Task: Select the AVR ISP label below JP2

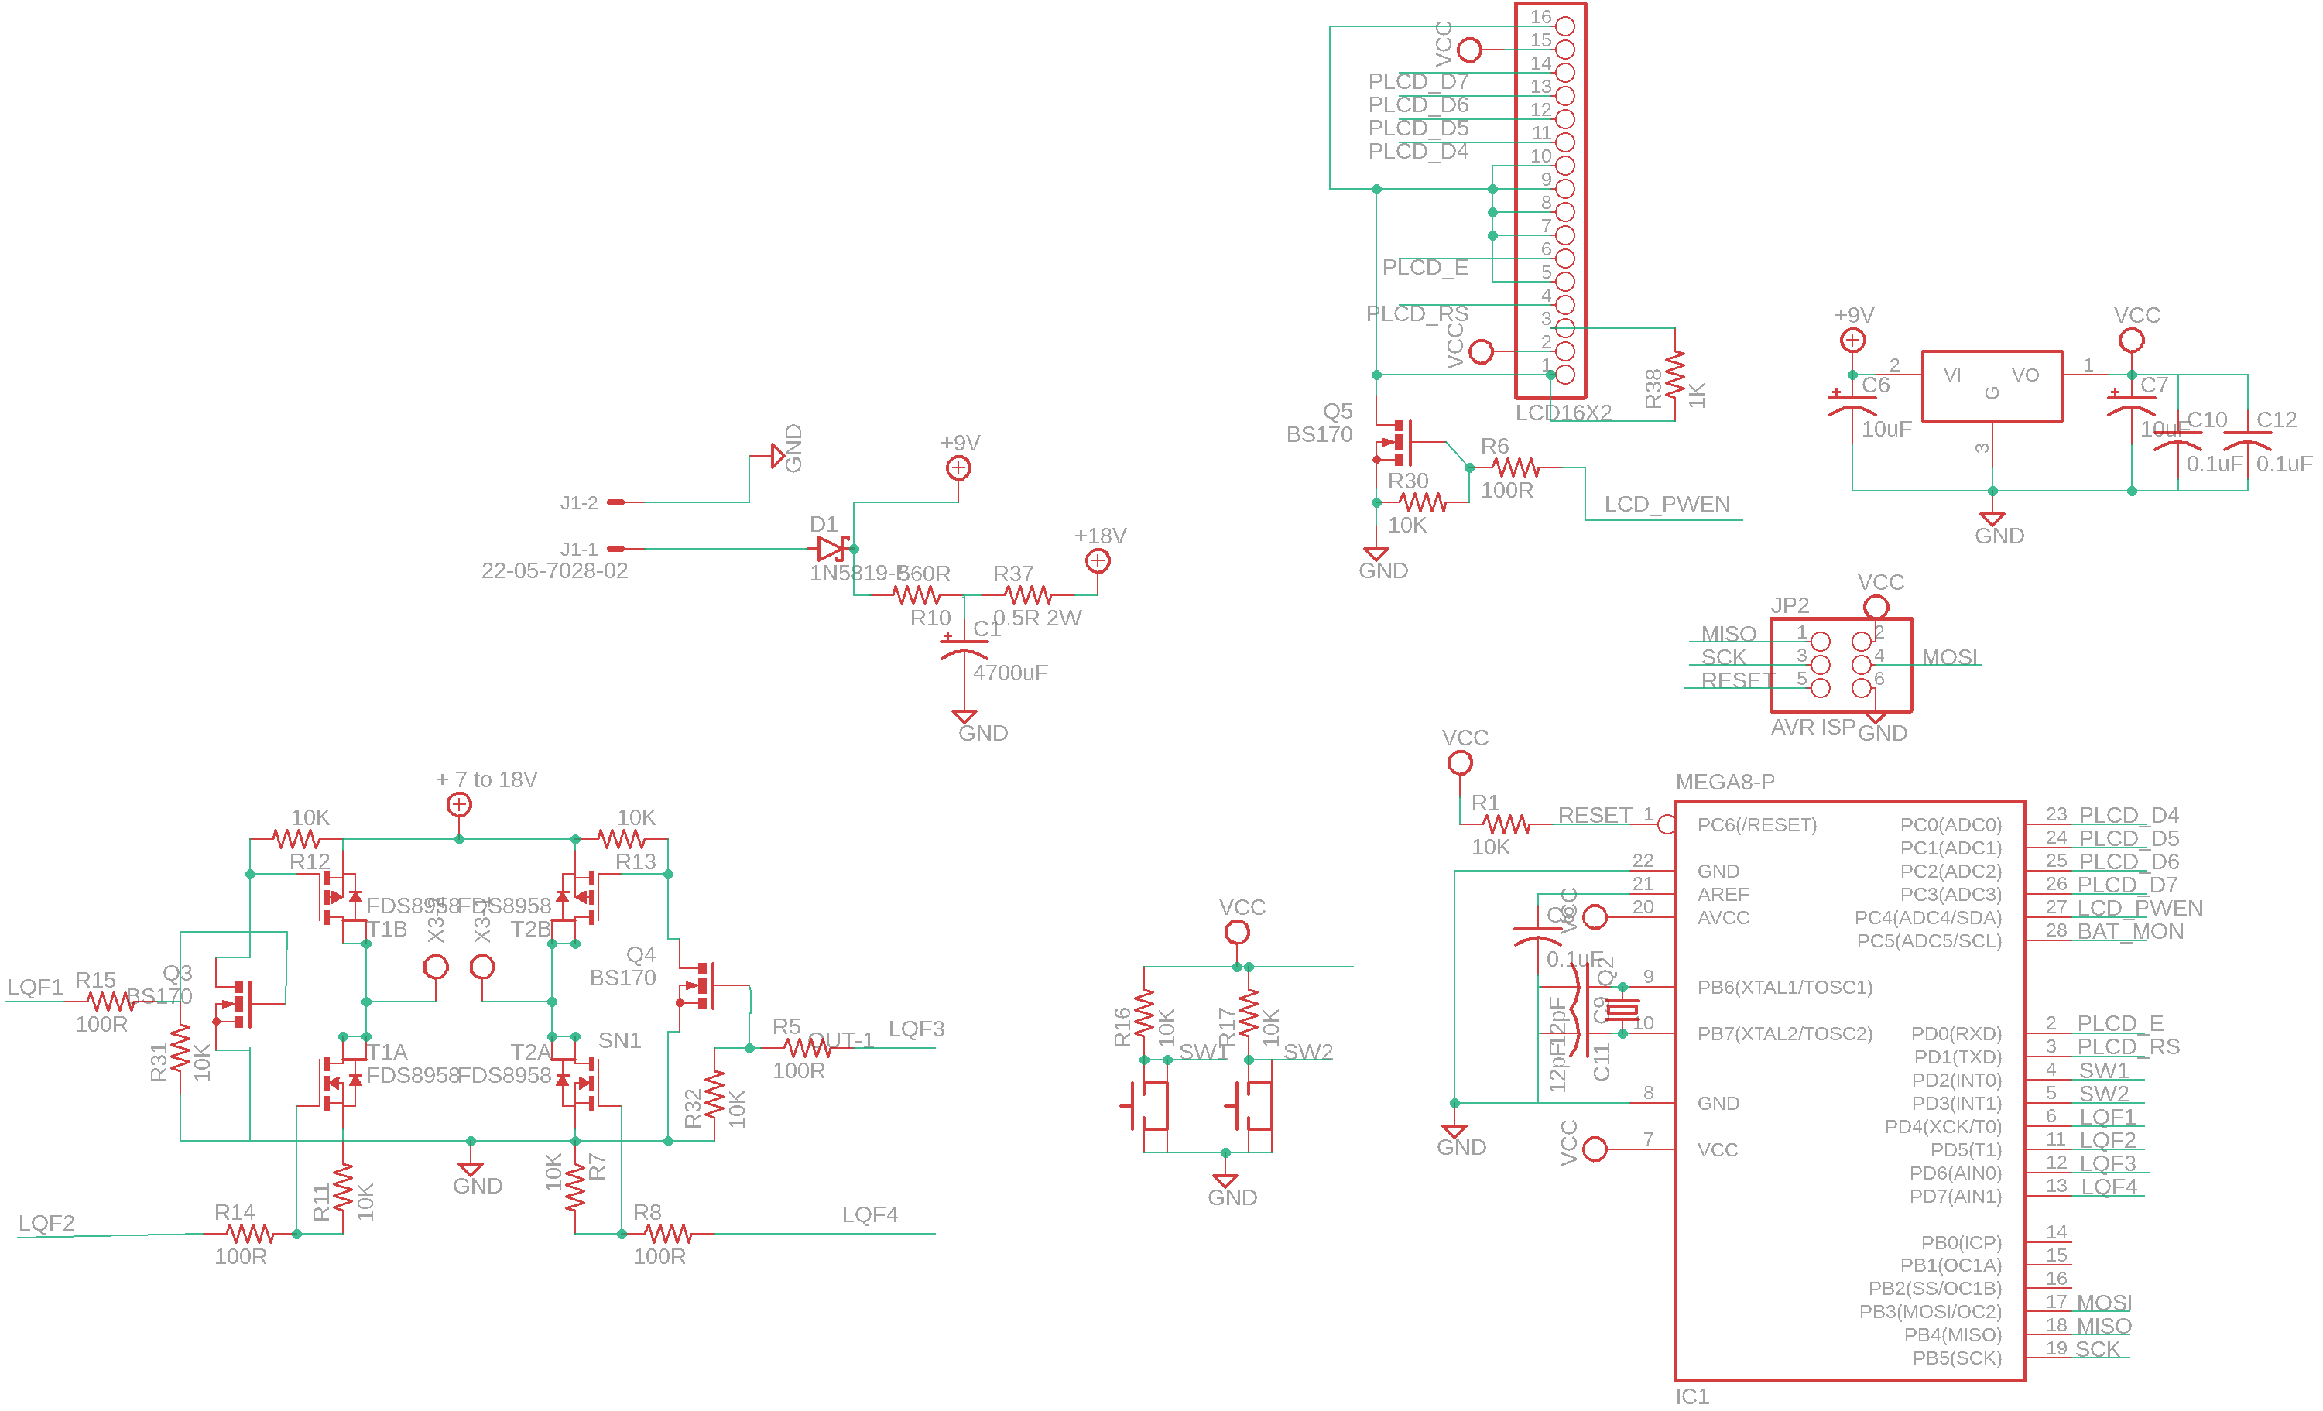Action: click(x=1812, y=727)
